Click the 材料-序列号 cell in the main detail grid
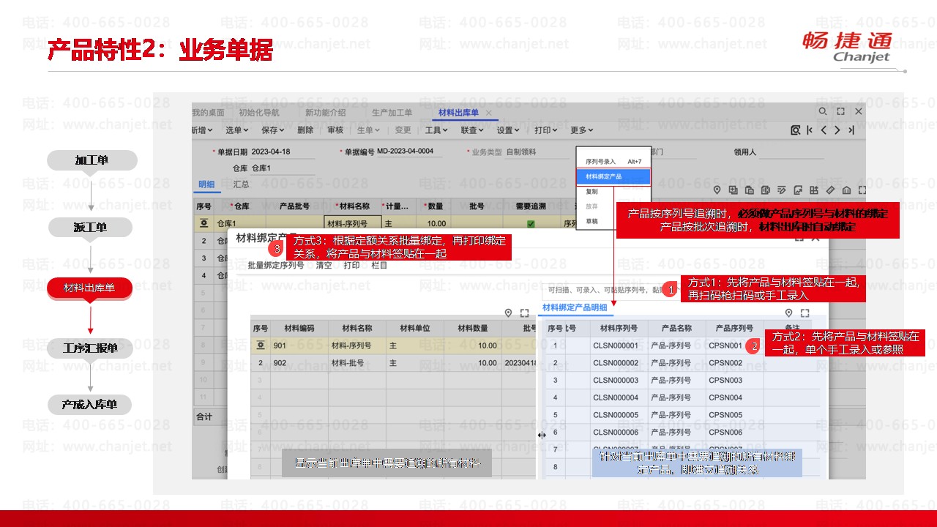The height and width of the screenshot is (527, 937). [x=353, y=223]
